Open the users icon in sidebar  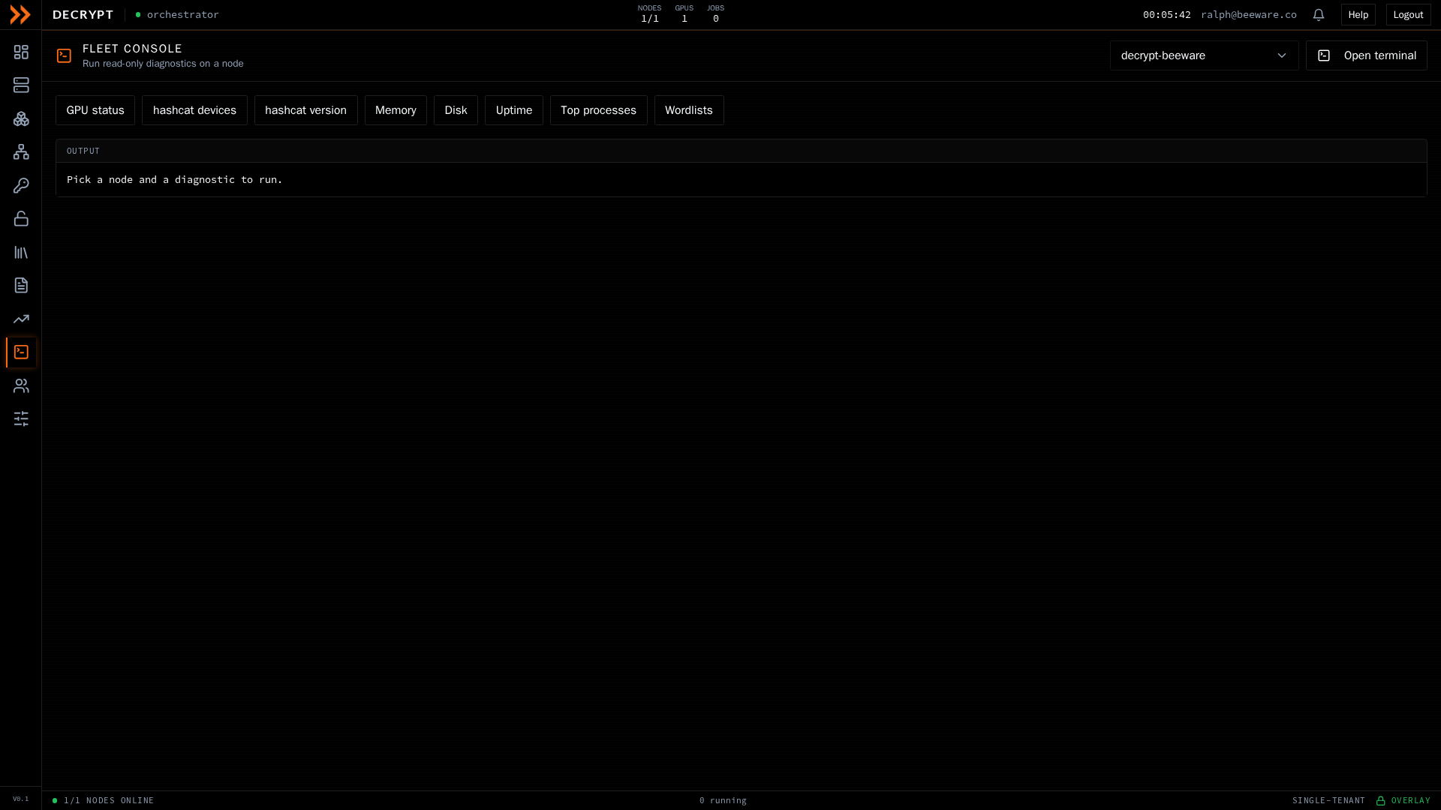[x=21, y=385]
